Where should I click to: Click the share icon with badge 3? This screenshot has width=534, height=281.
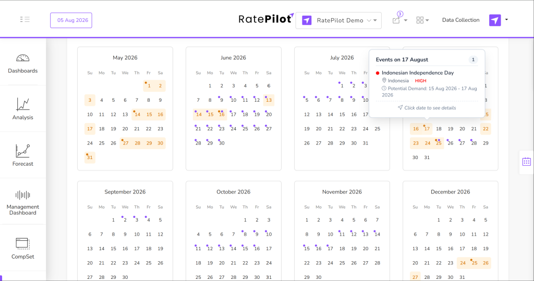coord(396,20)
